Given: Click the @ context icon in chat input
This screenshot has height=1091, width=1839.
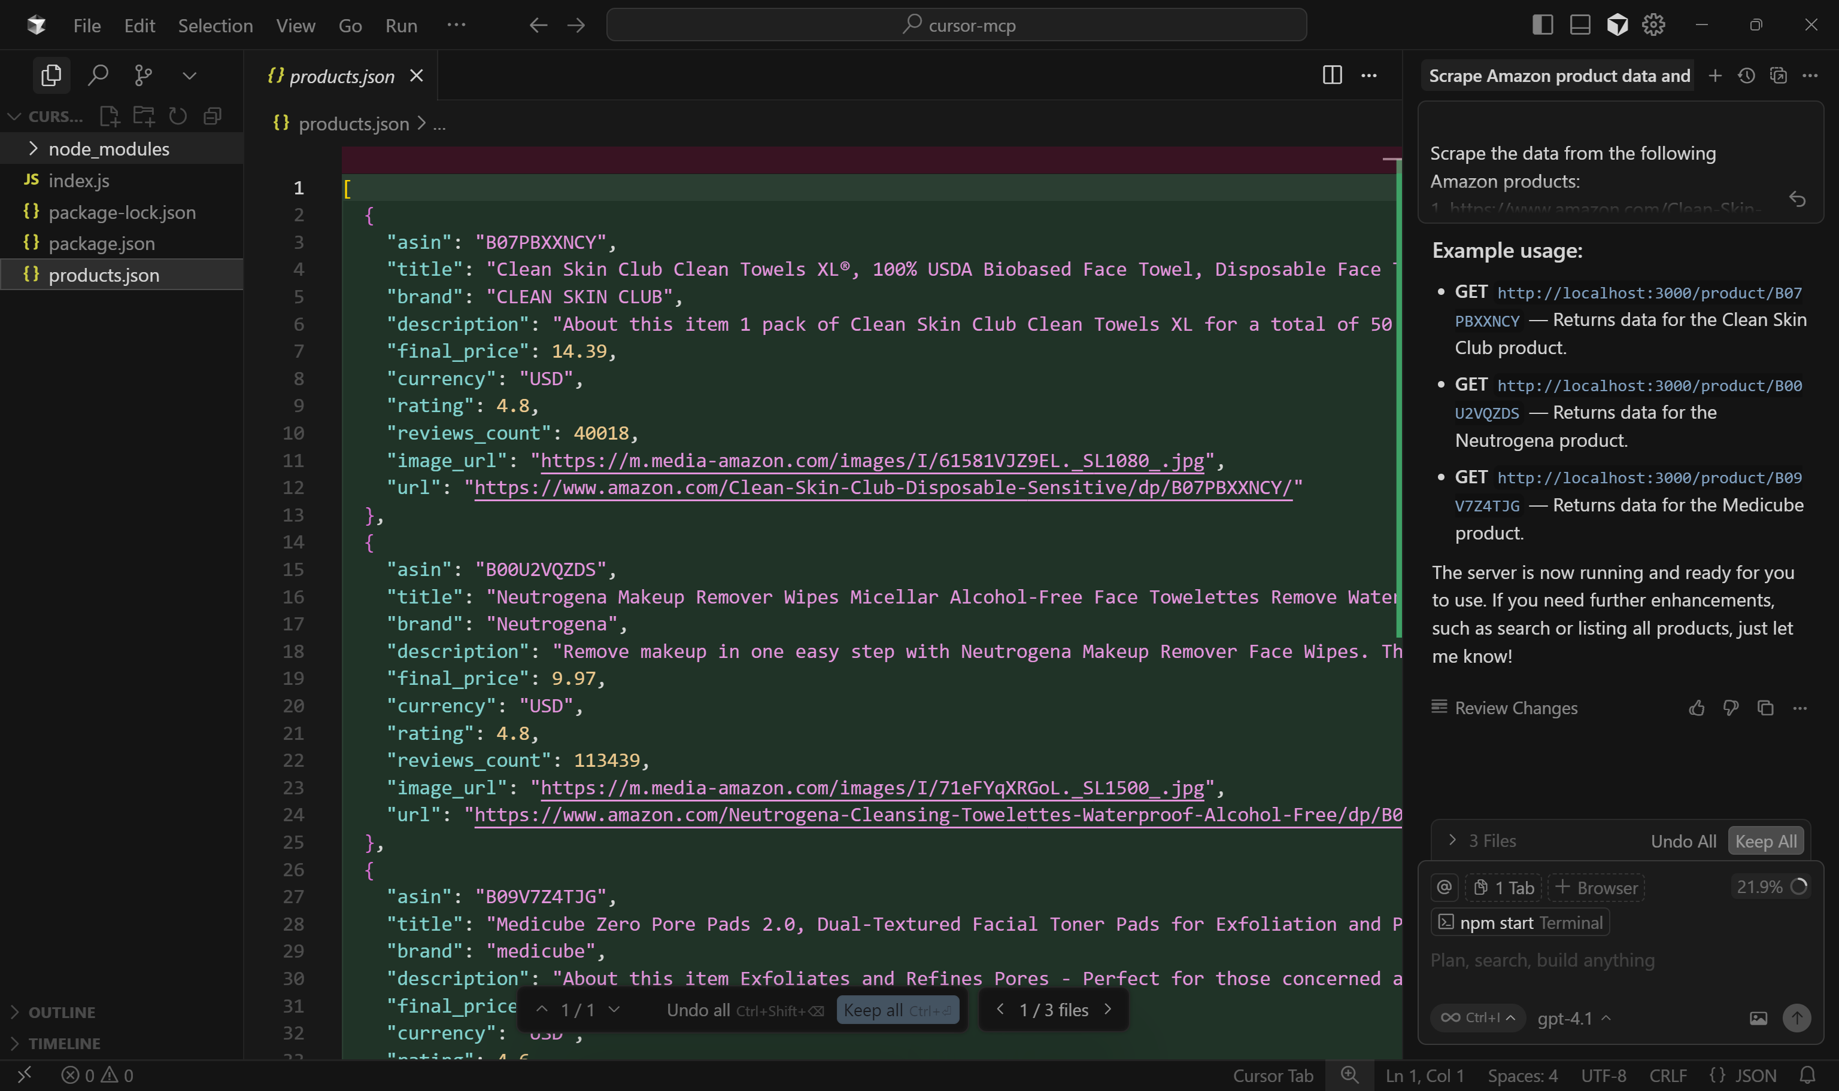Looking at the screenshot, I should coord(1443,886).
